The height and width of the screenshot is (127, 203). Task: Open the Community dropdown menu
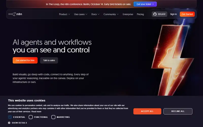[111, 14]
